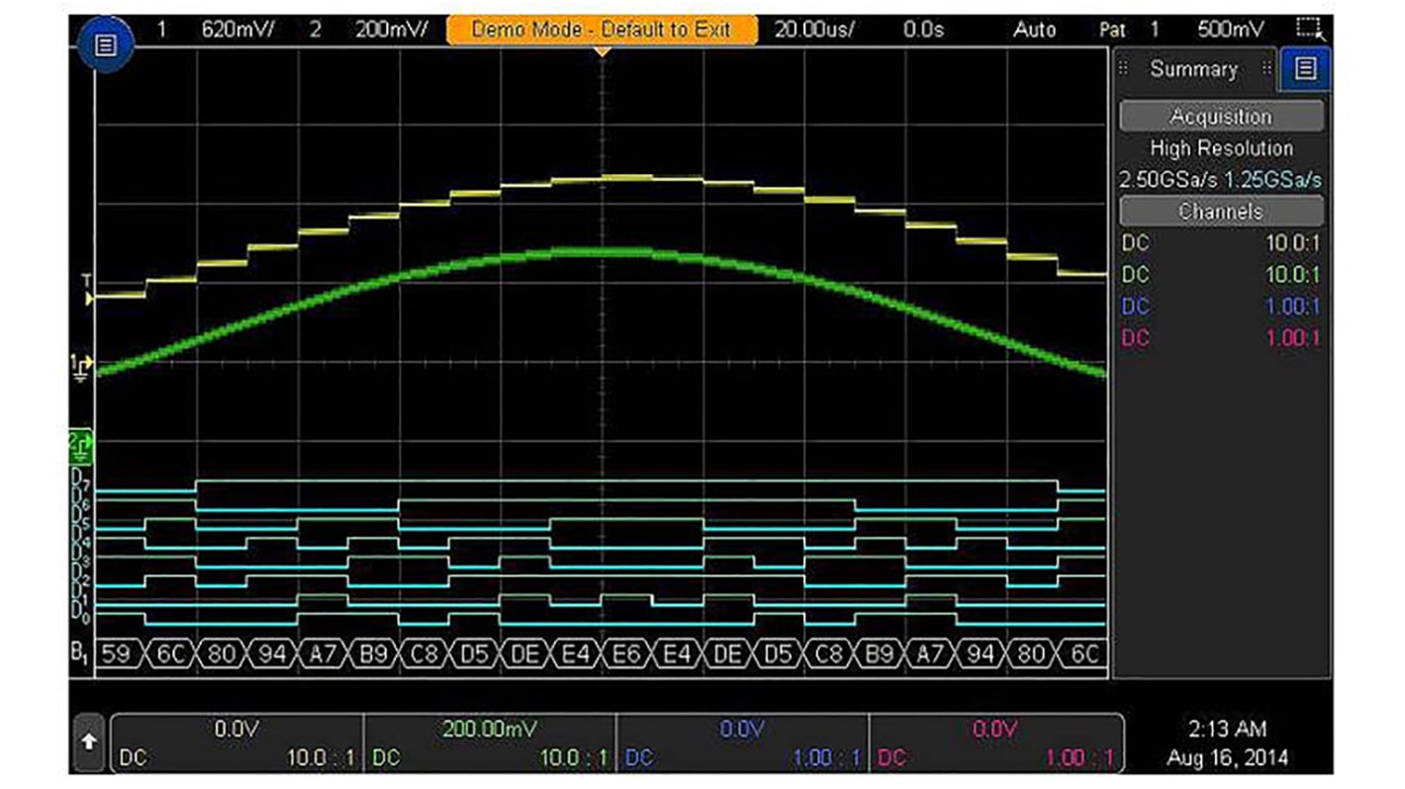This screenshot has width=1405, height=789.
Task: Open the Summary panel menu icon
Action: tap(1303, 69)
